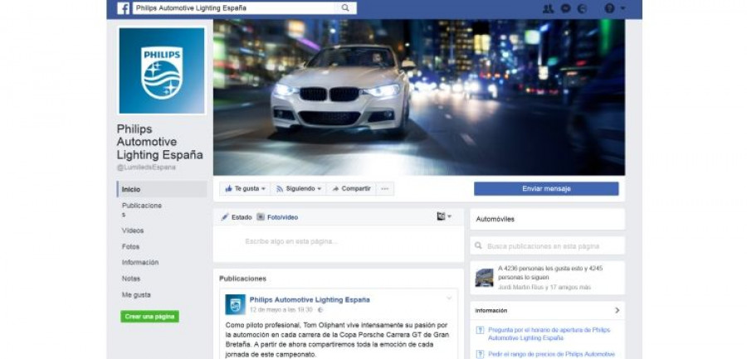Expand the Información section chevron
Image resolution: width=747 pixels, height=359 pixels.
617,310
